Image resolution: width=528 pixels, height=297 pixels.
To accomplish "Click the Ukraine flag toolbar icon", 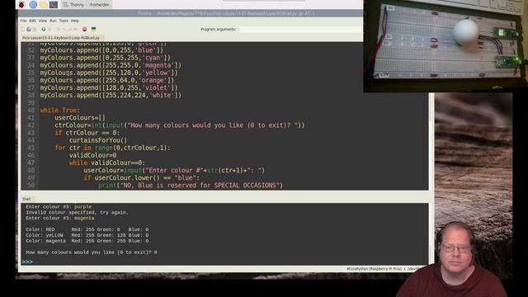I will 93,30.
